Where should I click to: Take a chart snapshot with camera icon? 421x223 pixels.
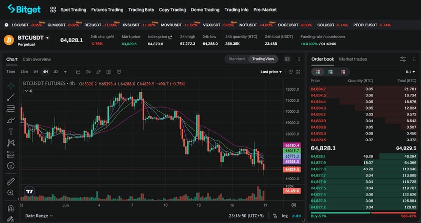tap(109, 72)
